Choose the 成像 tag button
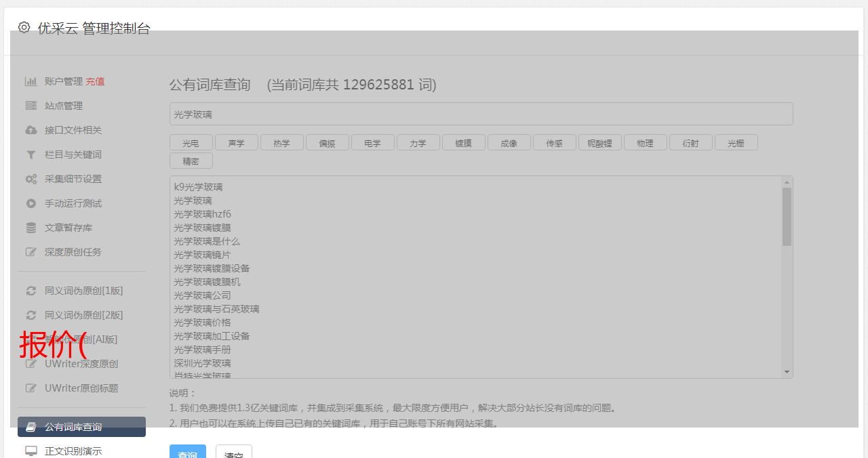 click(x=509, y=142)
